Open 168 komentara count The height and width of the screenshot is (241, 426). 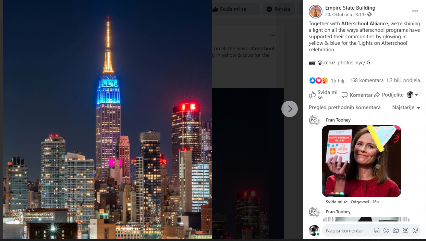366,80
